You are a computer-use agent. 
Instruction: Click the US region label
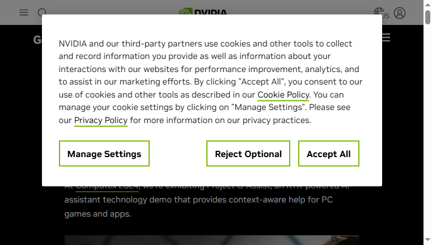[386, 16]
